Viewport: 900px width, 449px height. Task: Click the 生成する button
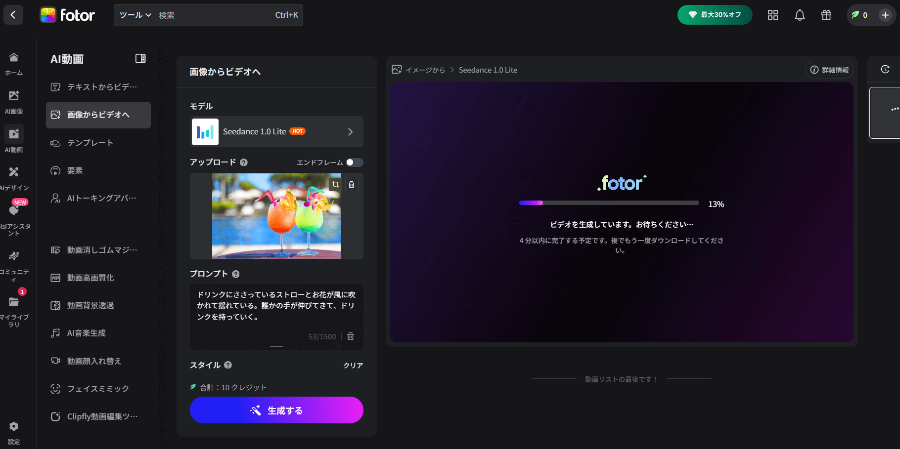point(276,410)
